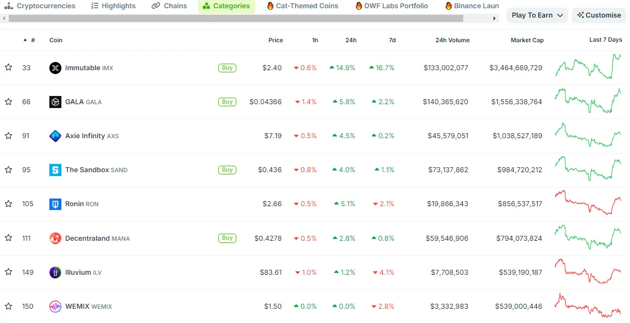Select the Categories tab
The height and width of the screenshot is (323, 630).
[x=226, y=6]
